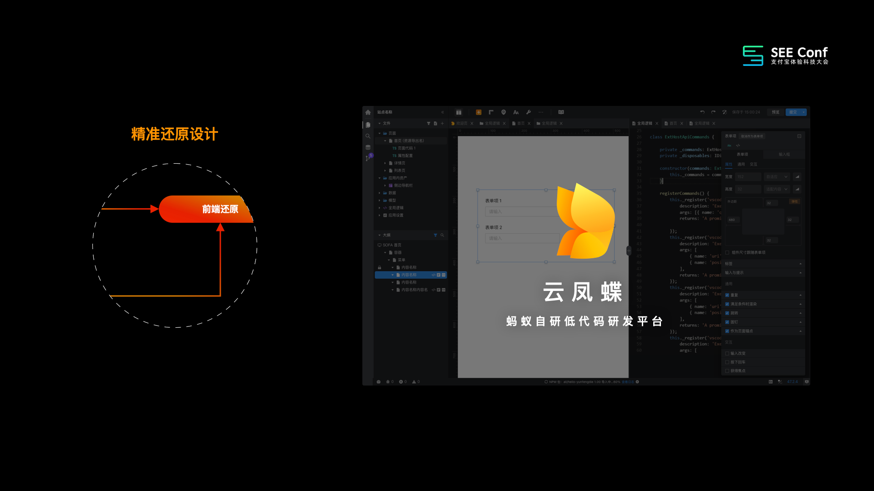
Task: Click the triangle icon beside 宽度 field
Action: (797, 176)
